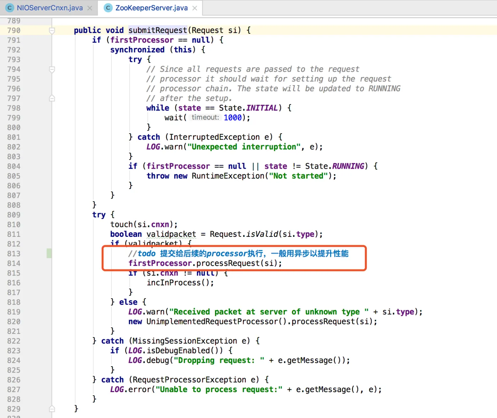Click validpacket variable declaration on line 811
Viewport: 497px width, 418px height.
(x=171, y=234)
